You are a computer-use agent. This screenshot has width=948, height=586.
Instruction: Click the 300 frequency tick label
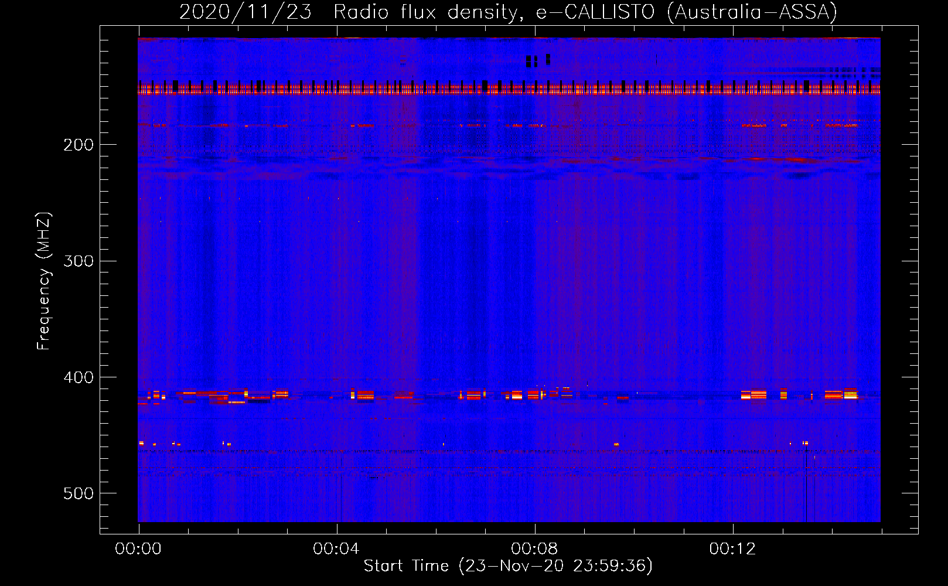(x=79, y=261)
